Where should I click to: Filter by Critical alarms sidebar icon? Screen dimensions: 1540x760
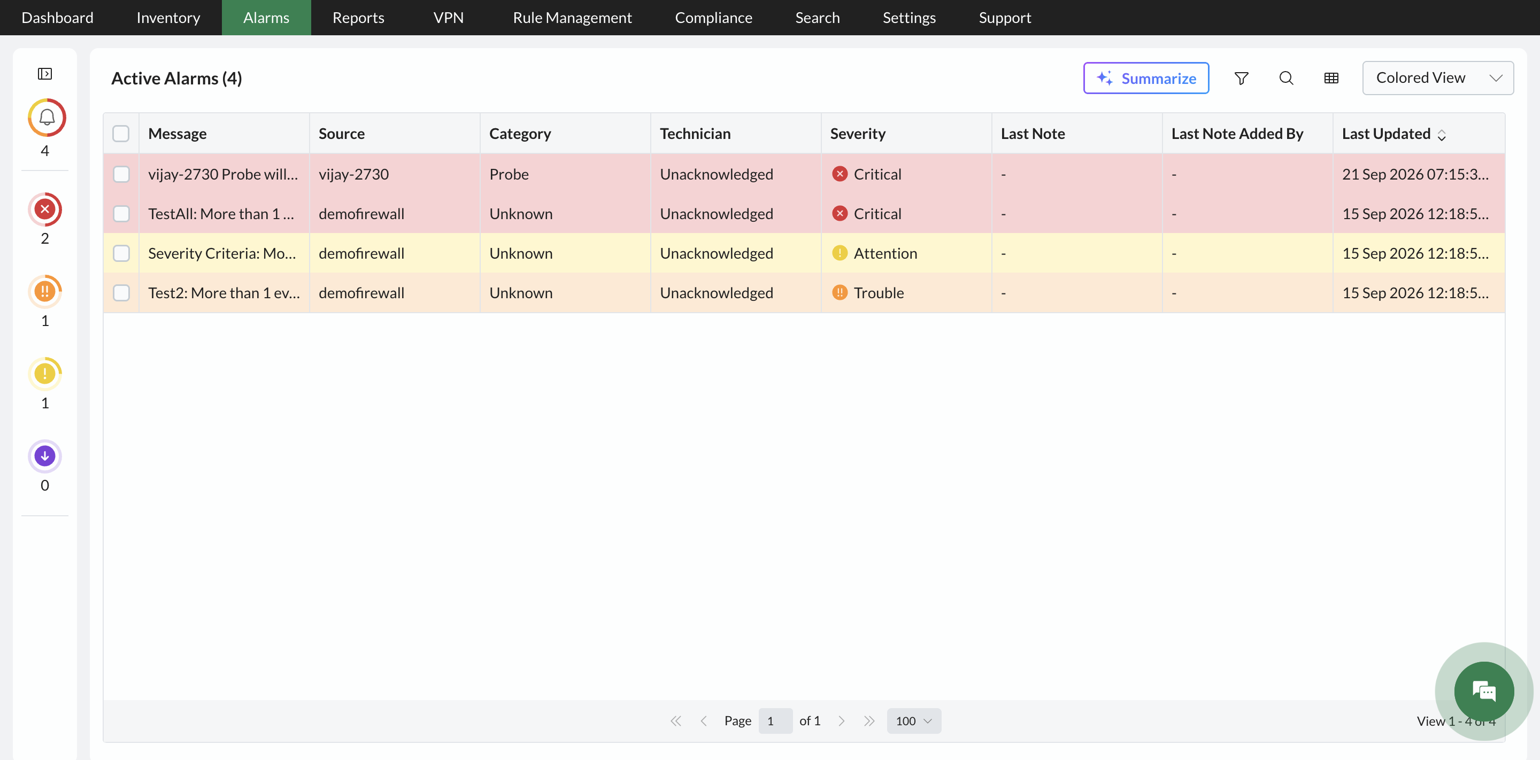tap(45, 209)
